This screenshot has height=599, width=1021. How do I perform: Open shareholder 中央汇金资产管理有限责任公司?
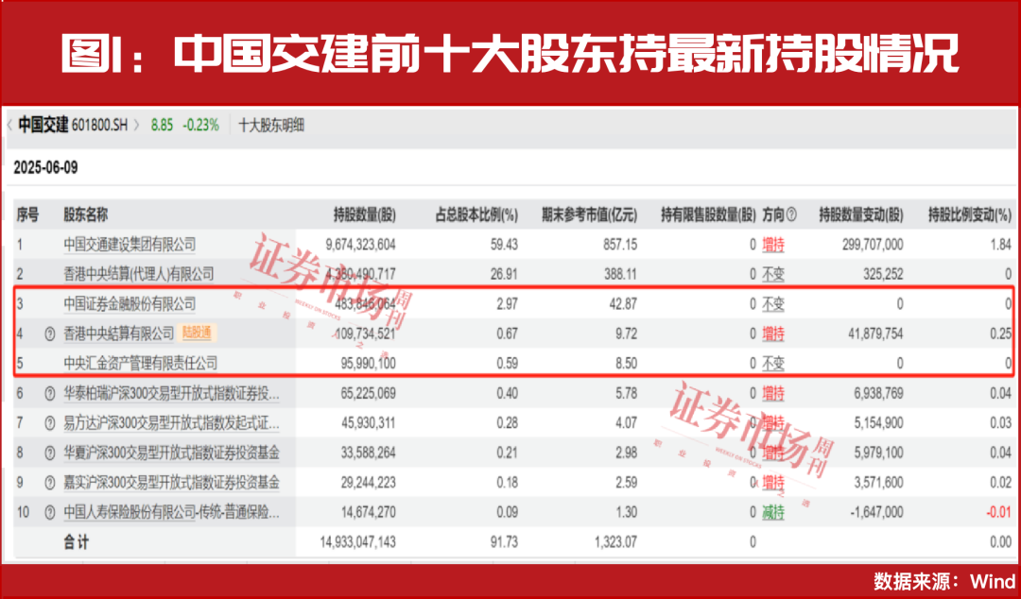[141, 364]
